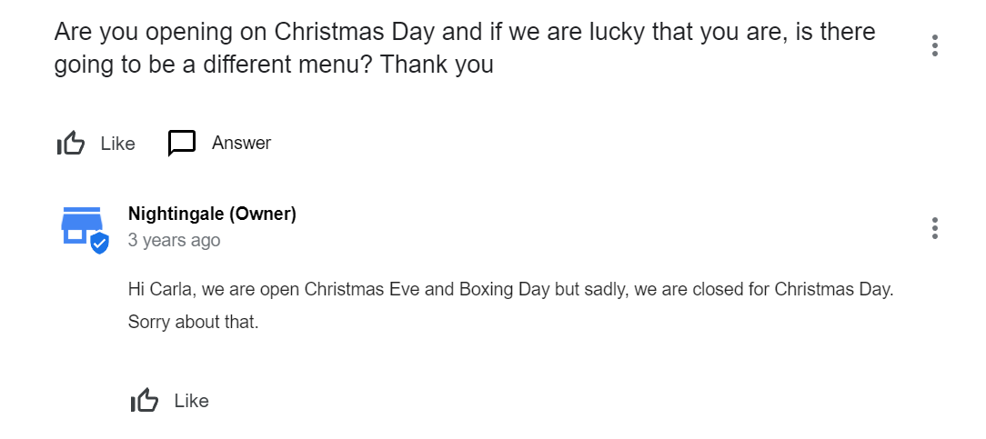Click the "Sorry about that." reply line
This screenshot has height=439, width=986.
(x=193, y=322)
